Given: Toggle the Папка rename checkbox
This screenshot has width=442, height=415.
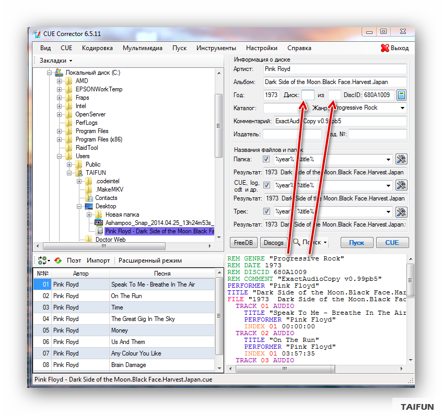Looking at the screenshot, I should point(266,159).
